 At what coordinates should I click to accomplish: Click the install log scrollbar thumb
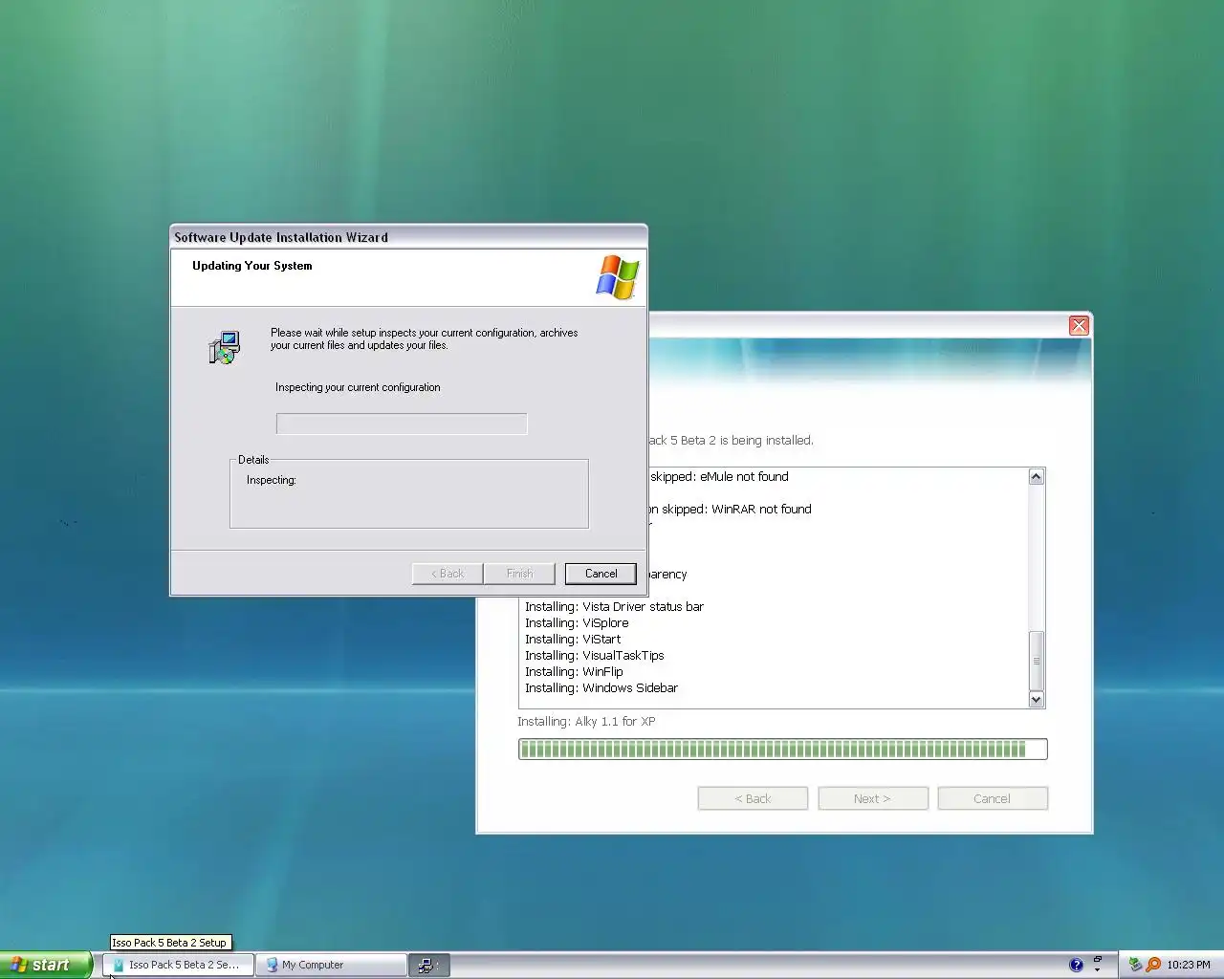click(1036, 660)
